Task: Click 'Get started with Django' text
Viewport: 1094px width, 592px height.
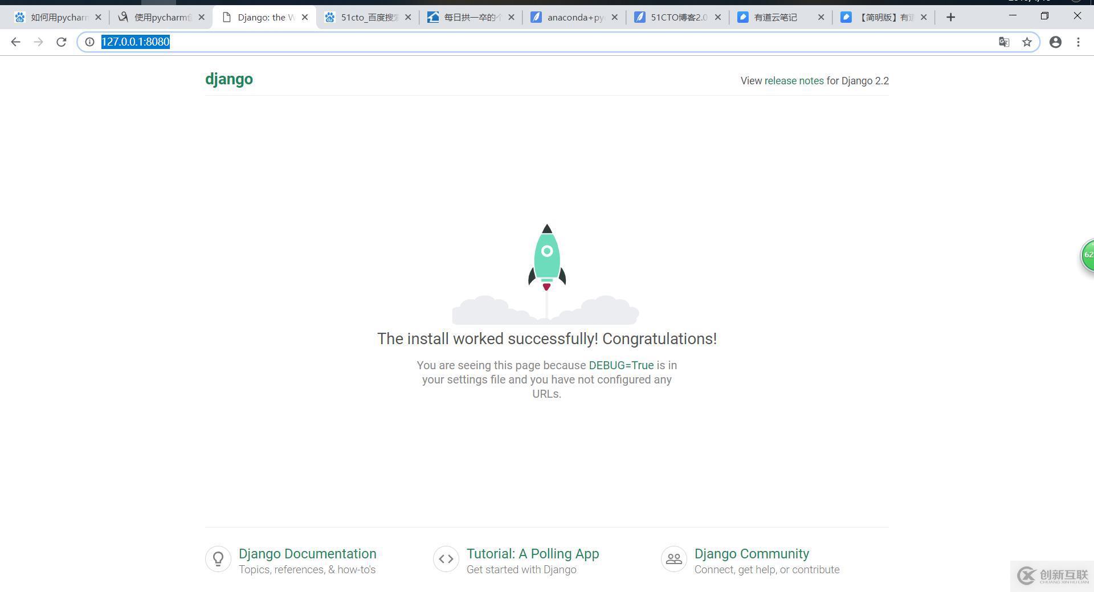Action: (521, 570)
